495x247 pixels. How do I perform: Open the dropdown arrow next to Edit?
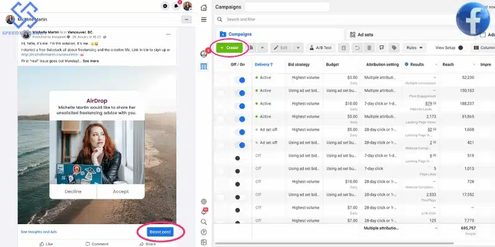tap(298, 48)
